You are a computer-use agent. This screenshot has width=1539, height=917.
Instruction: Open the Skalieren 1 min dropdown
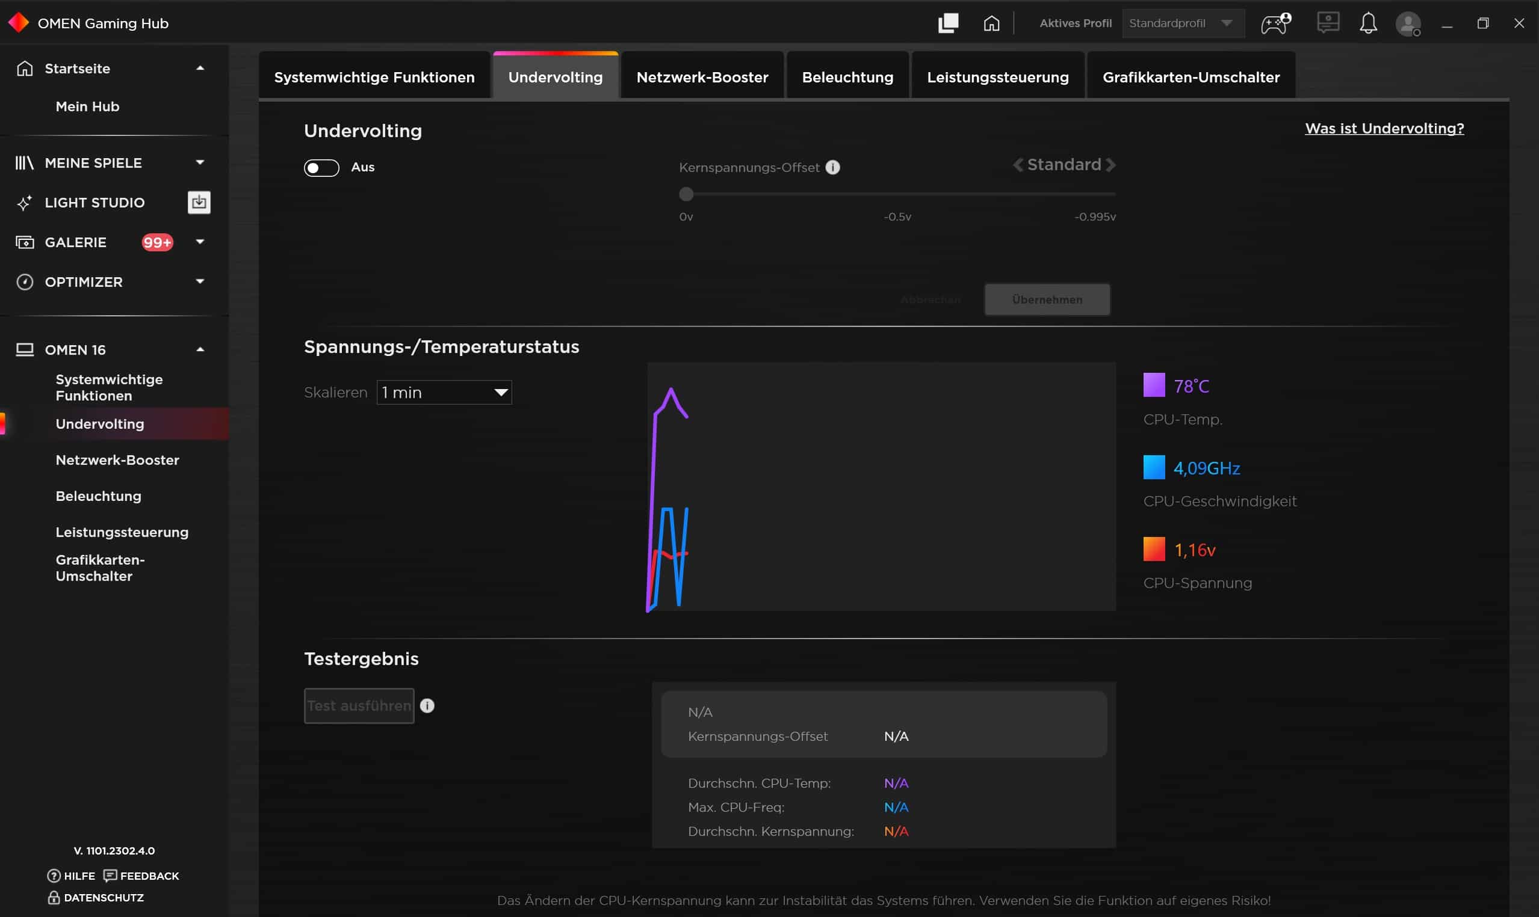pos(444,393)
